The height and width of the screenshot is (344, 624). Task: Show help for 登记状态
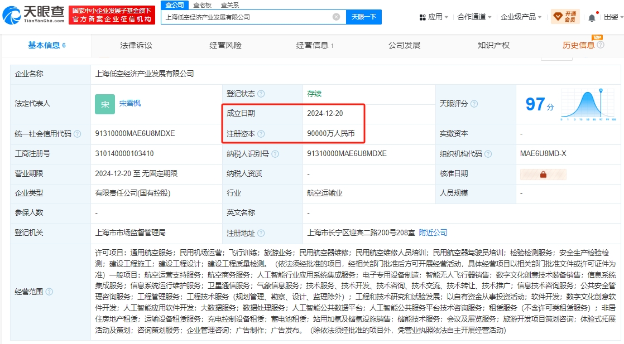pyautogui.click(x=261, y=94)
